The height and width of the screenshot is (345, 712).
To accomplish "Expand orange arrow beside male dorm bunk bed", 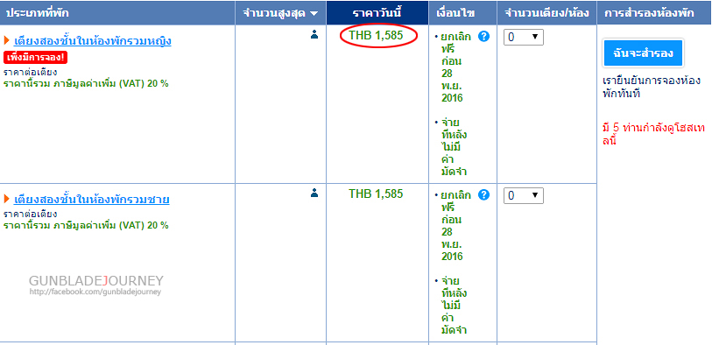I will (7, 200).
